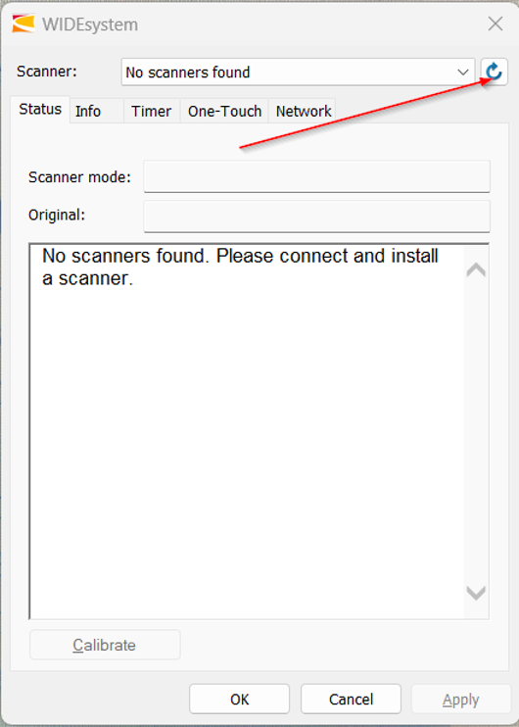Click the scrollbar up arrow

point(476,269)
